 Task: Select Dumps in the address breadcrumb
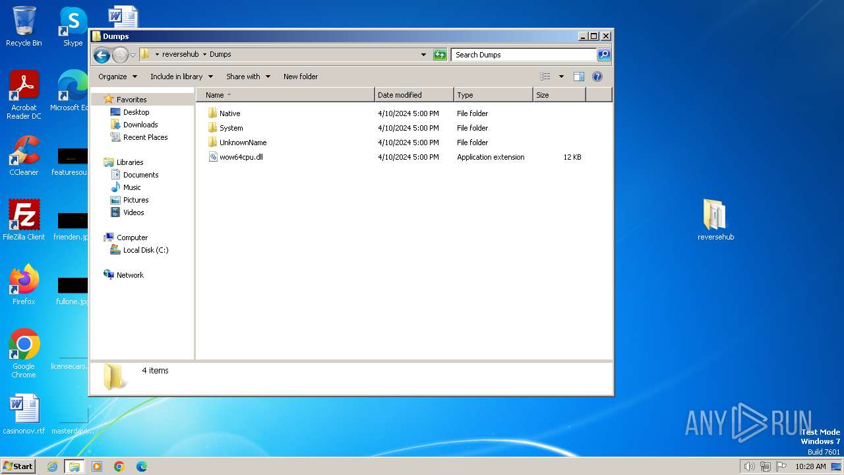click(220, 54)
